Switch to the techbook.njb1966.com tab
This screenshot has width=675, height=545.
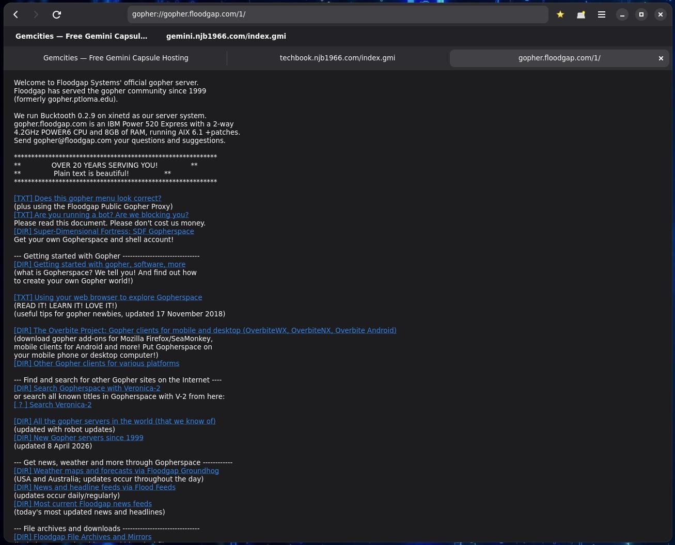(337, 58)
